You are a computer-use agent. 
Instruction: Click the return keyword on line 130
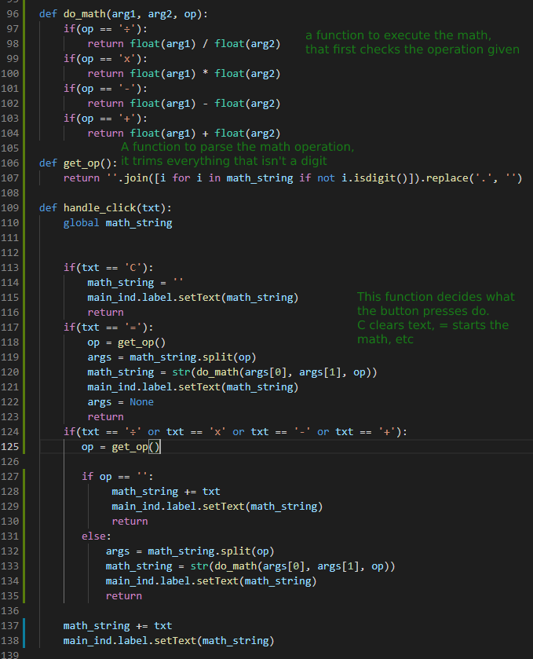130,522
